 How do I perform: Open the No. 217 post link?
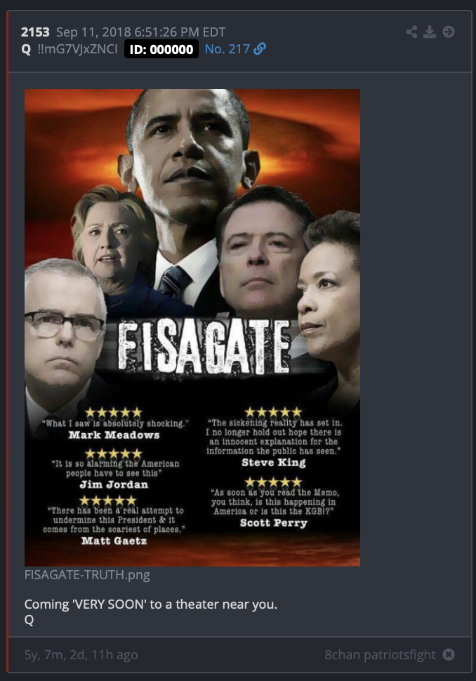227,48
